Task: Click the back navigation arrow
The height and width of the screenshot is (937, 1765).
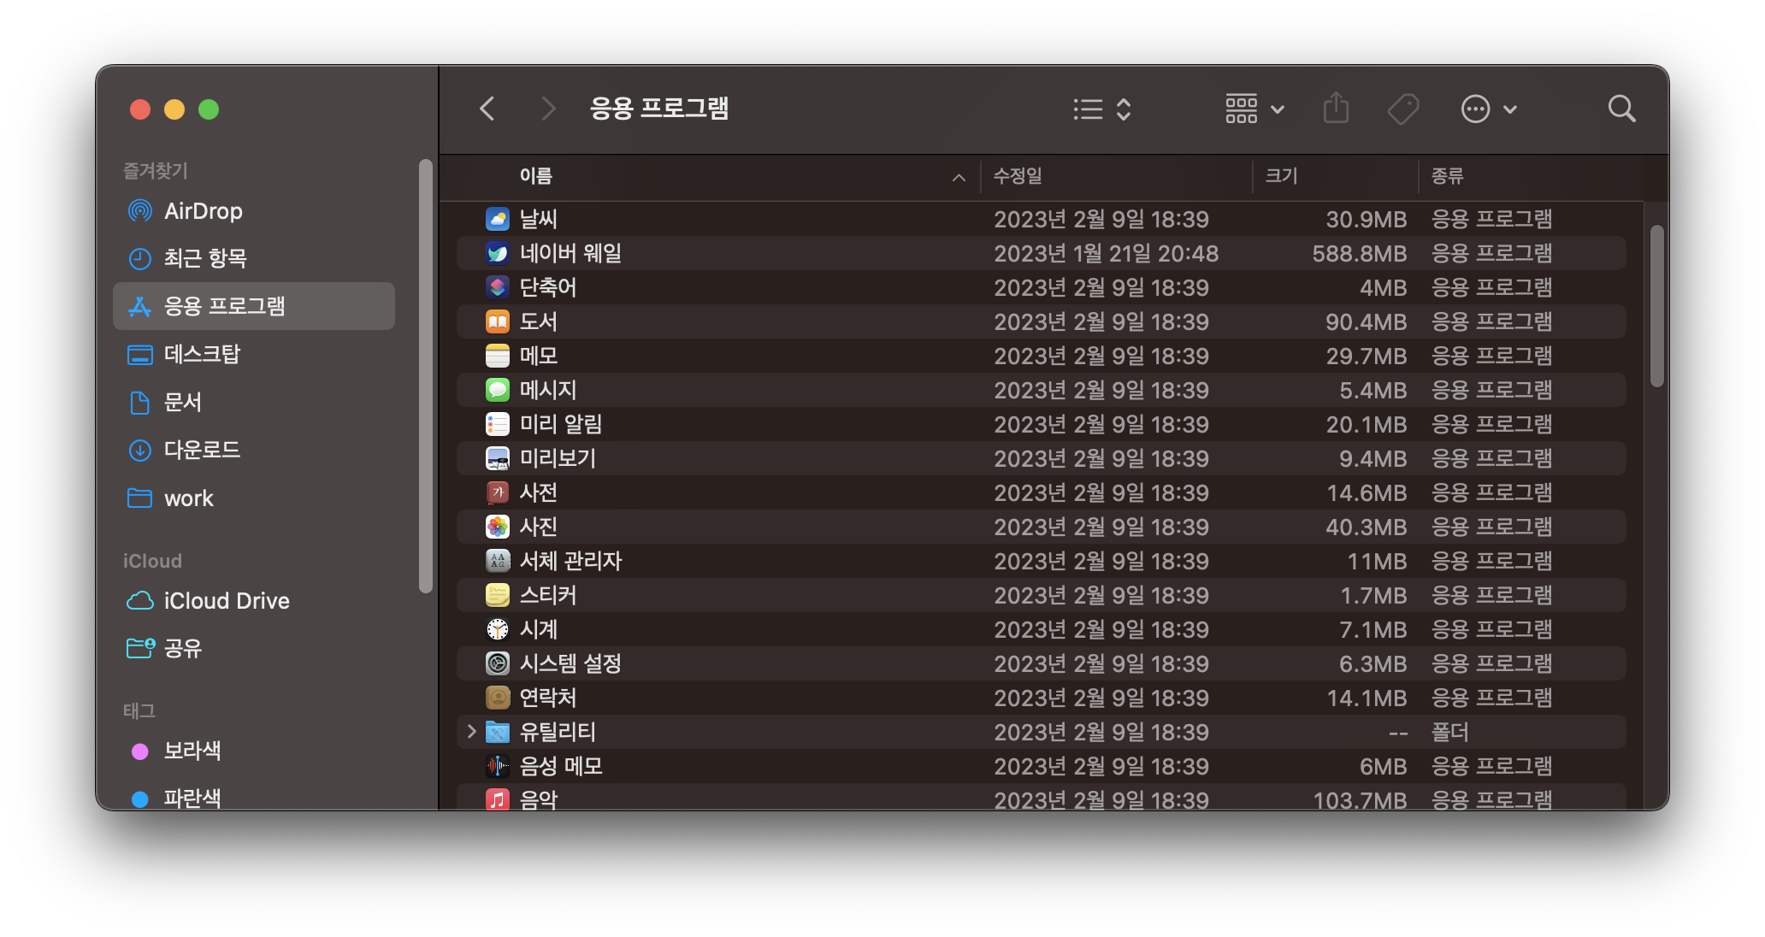Action: pos(487,109)
